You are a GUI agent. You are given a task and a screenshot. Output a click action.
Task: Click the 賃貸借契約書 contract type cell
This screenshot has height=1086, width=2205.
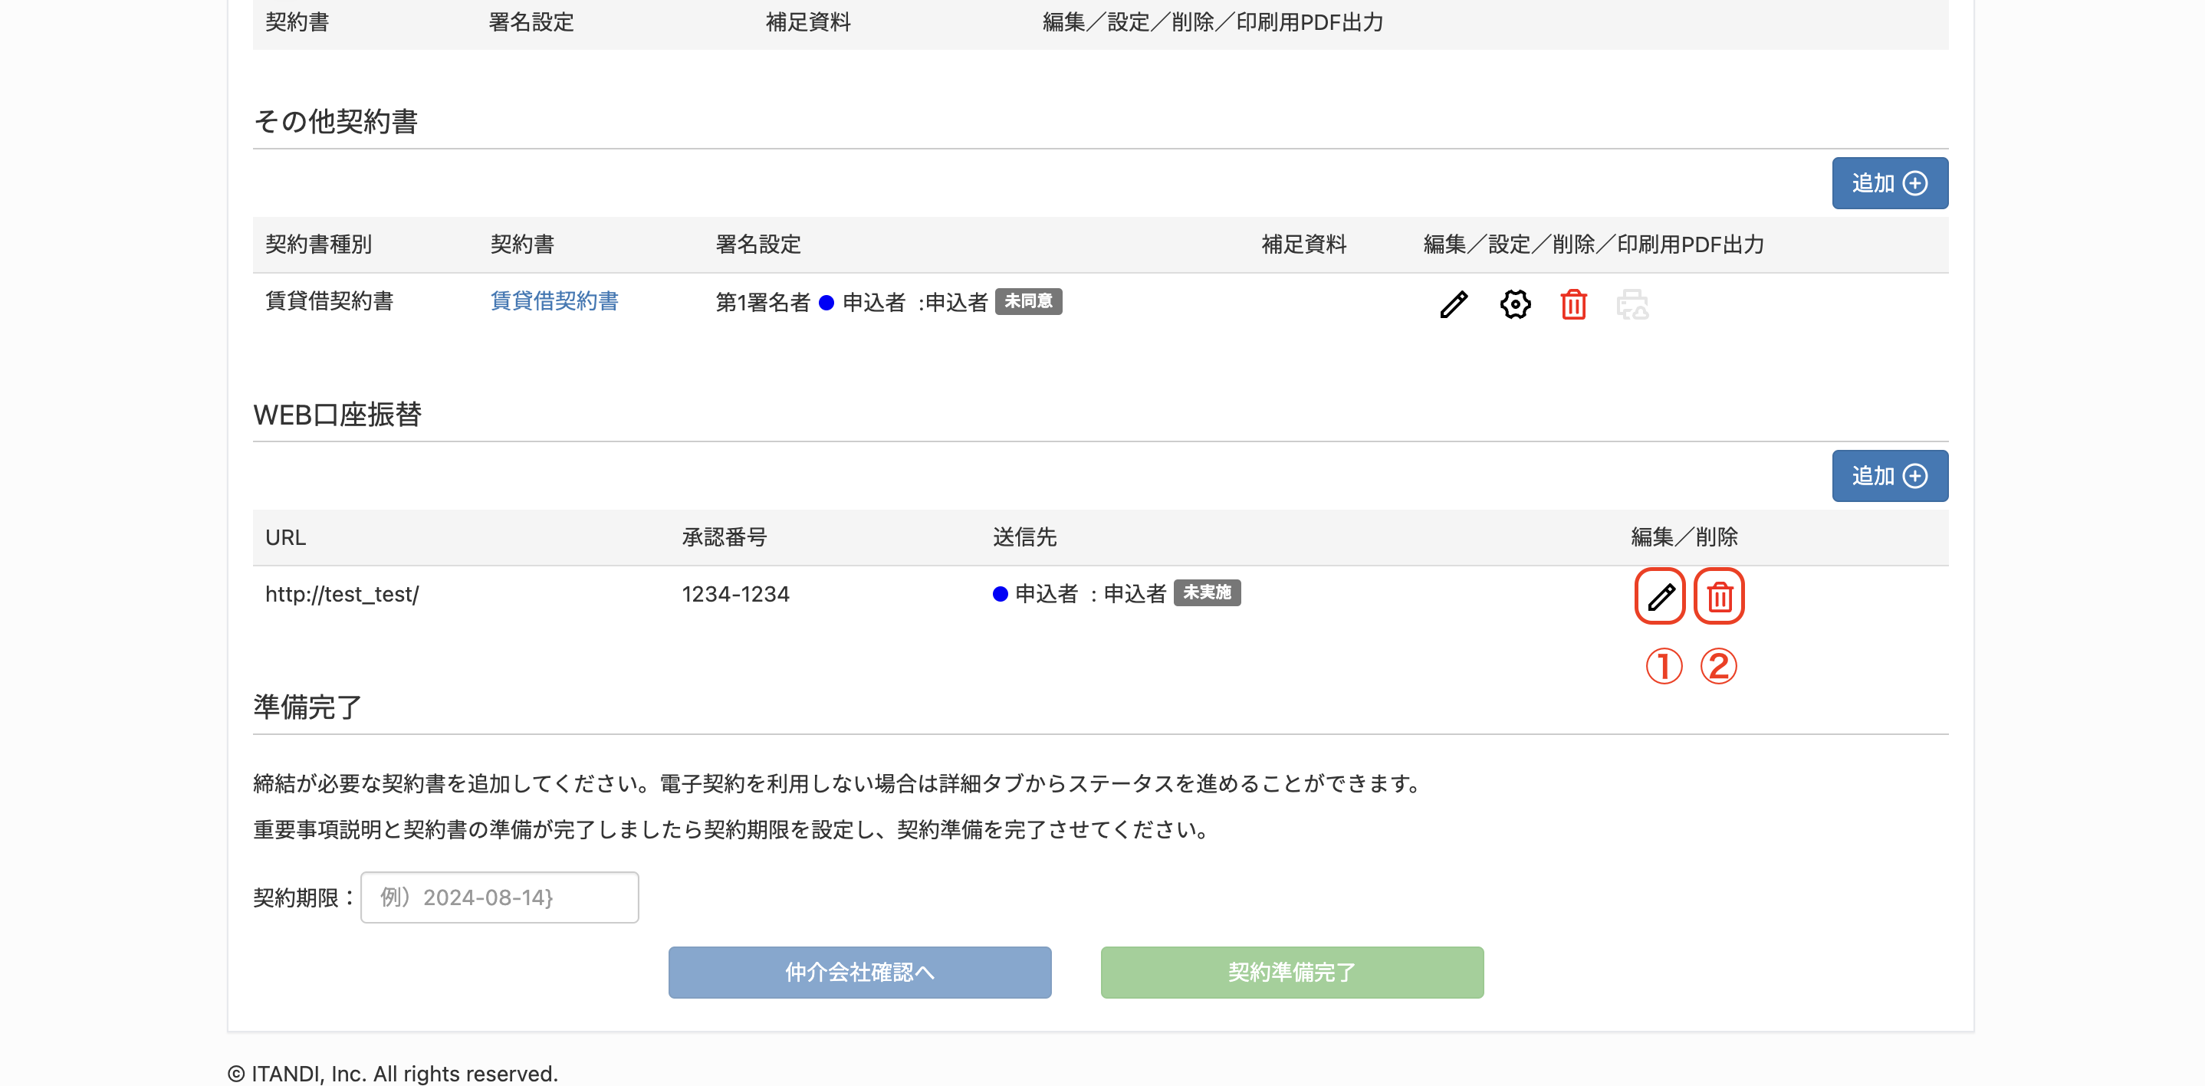(x=329, y=301)
